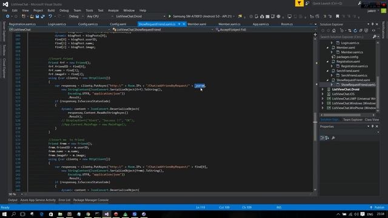
Task: Open the Class View panel tab
Action: pyautogui.click(x=372, y=120)
